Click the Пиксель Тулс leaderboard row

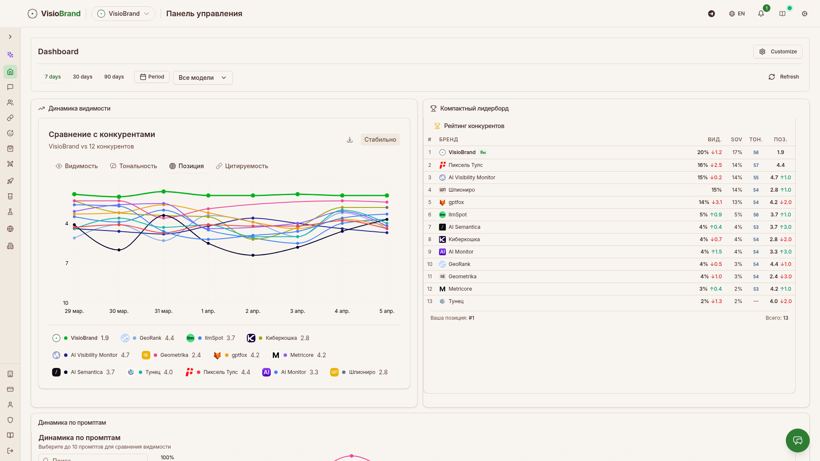point(466,165)
